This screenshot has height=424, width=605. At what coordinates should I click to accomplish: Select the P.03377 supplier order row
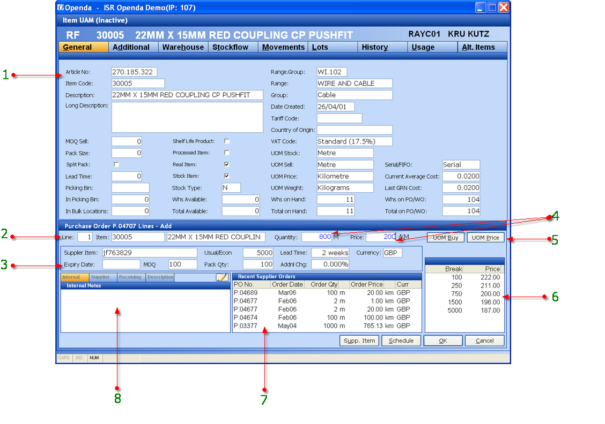pos(327,326)
